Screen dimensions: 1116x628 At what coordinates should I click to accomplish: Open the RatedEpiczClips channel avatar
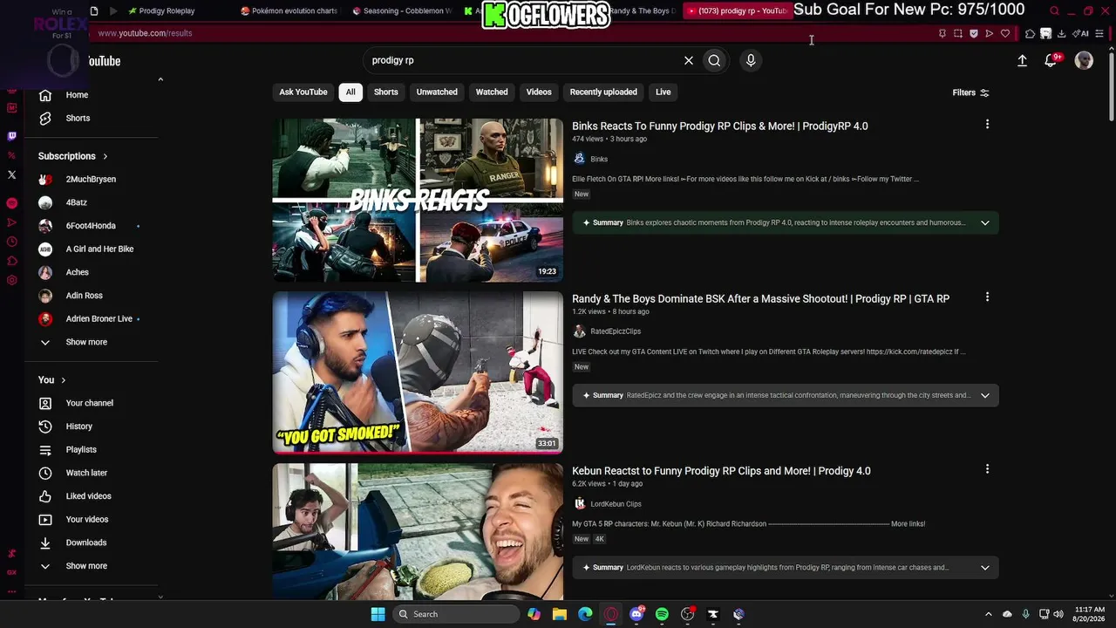[579, 331]
